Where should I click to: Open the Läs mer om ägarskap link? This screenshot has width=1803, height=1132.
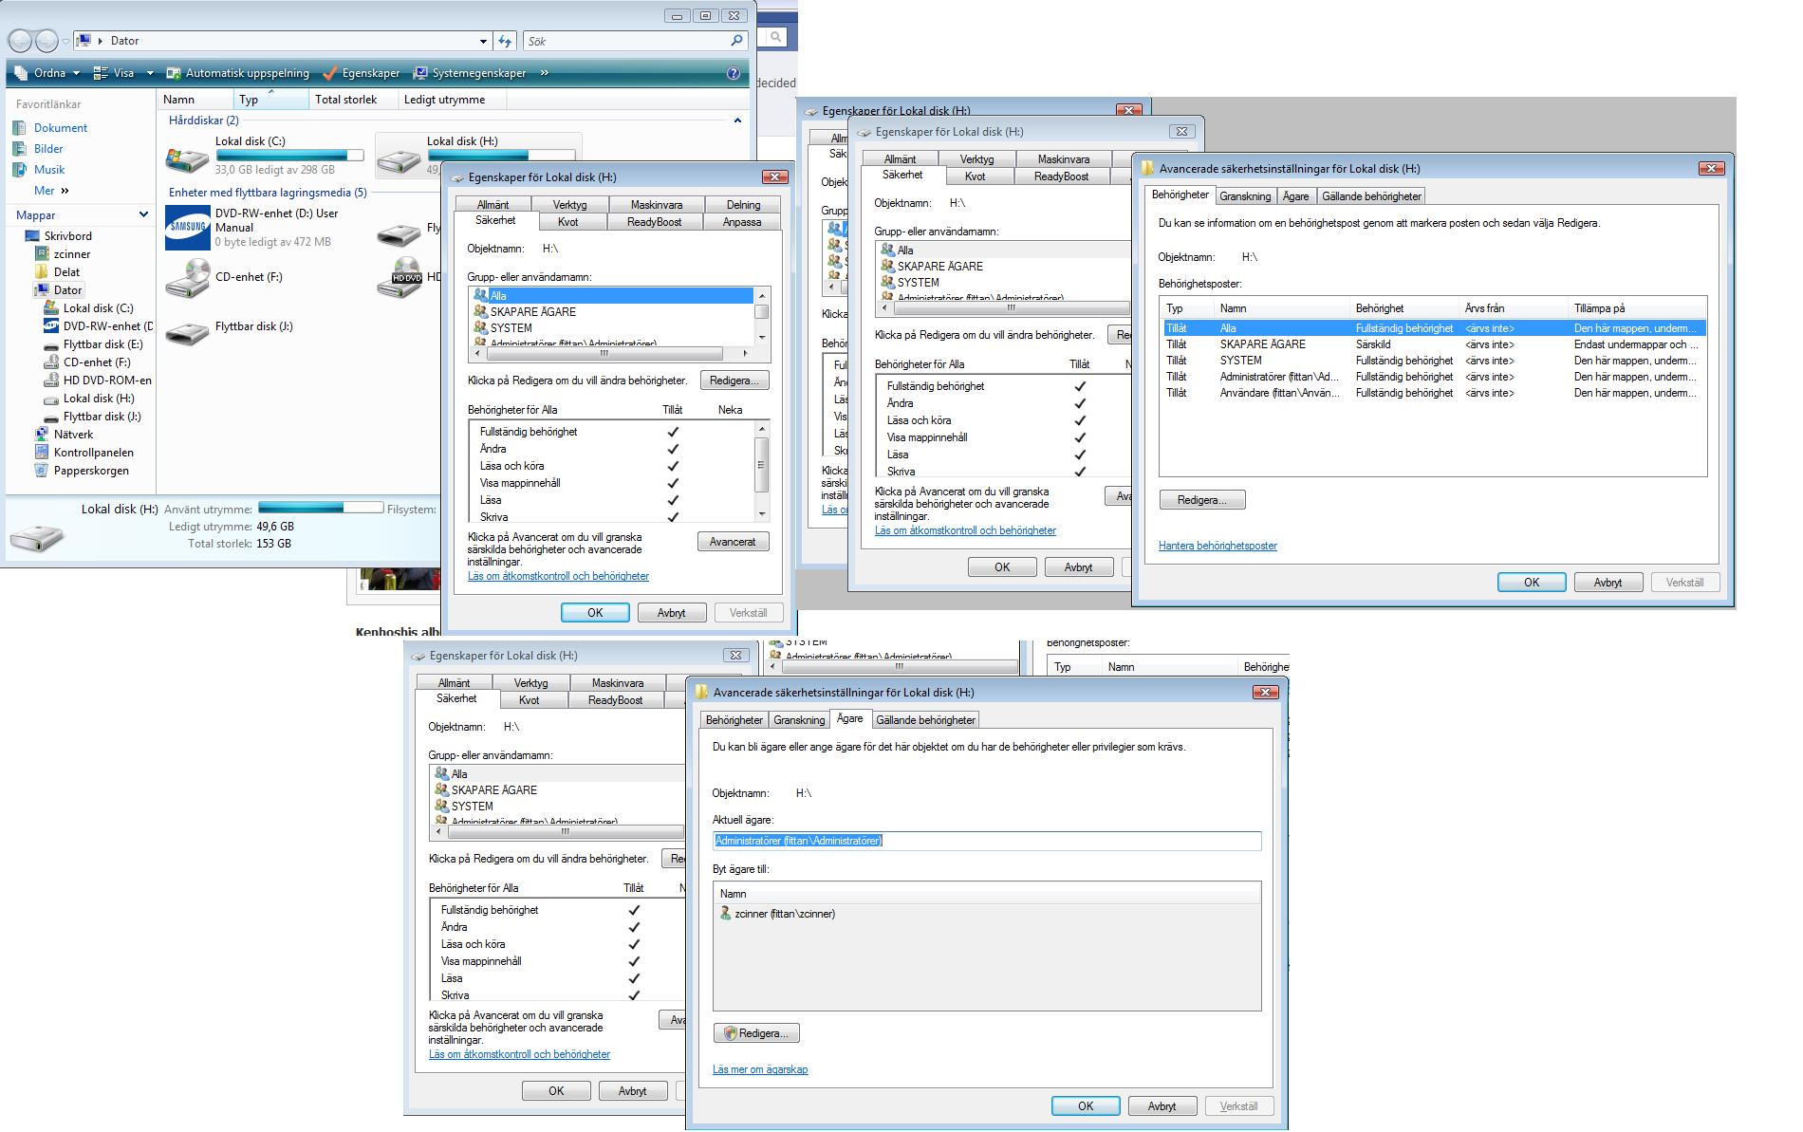tap(760, 1069)
